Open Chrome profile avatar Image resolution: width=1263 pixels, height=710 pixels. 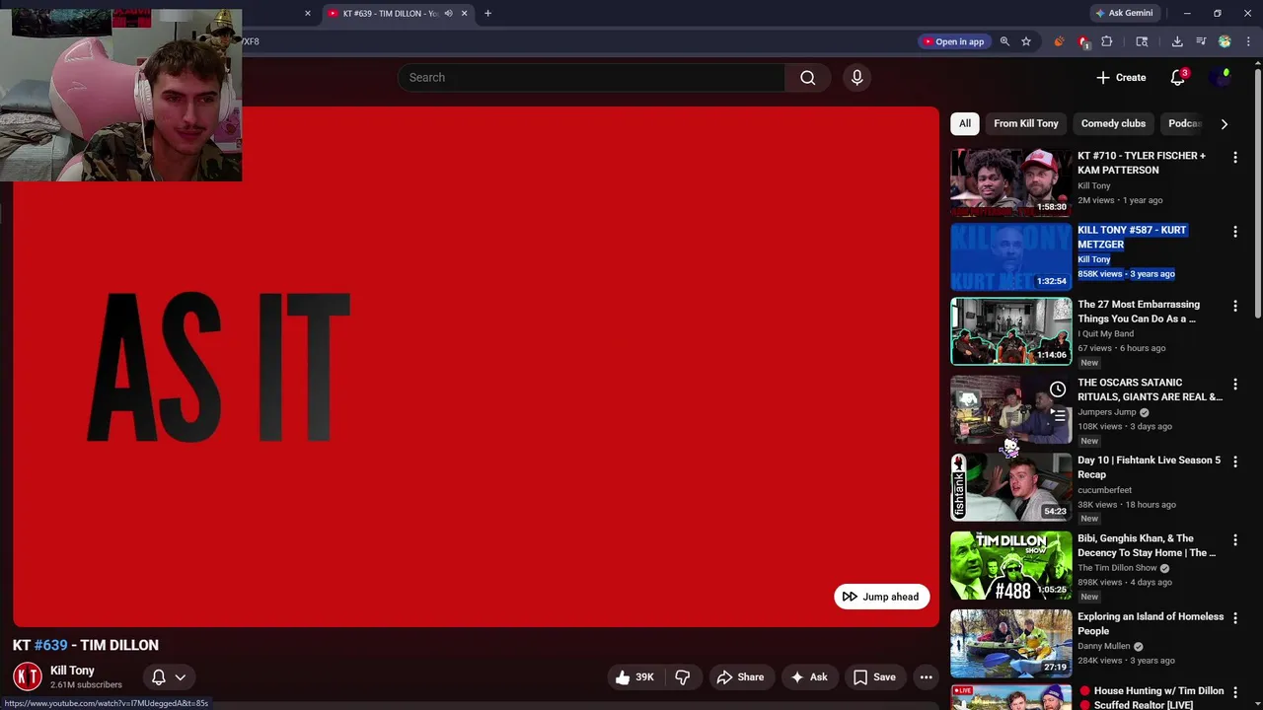[x=1225, y=41]
